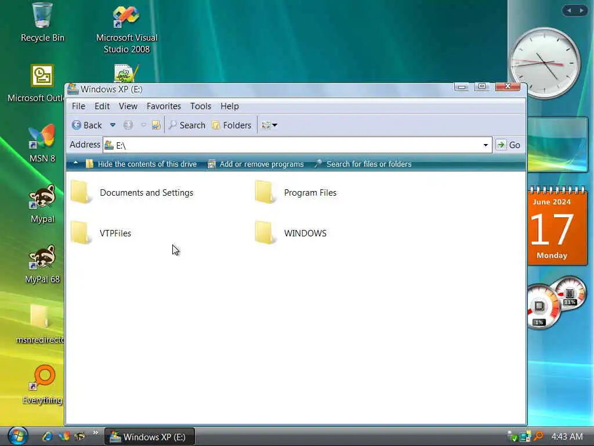Click Search for files or folders link

point(363,164)
